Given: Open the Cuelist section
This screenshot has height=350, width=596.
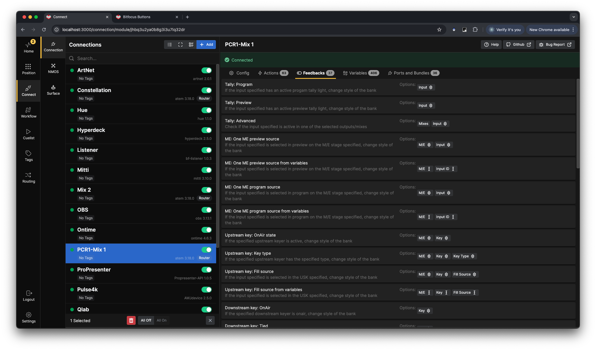Looking at the screenshot, I should [x=29, y=134].
